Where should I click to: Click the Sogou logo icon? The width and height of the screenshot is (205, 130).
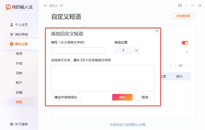(x=8, y=7)
